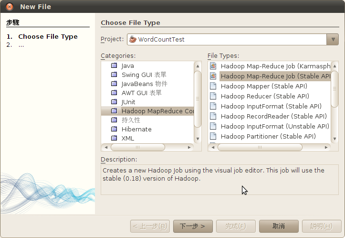Click the Hadoop Mapper file icon

tap(213, 86)
